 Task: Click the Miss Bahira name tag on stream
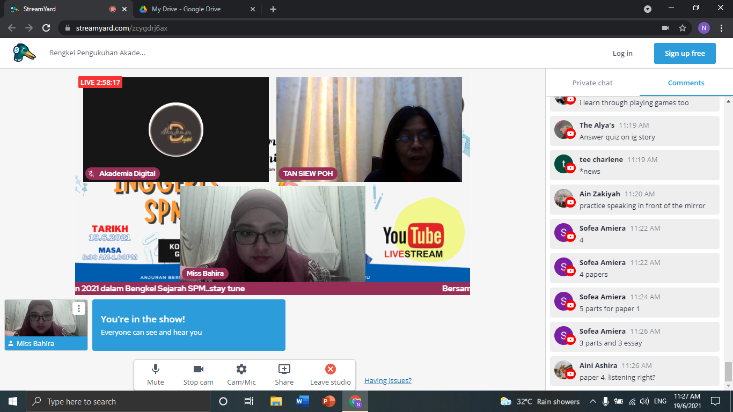(x=205, y=274)
